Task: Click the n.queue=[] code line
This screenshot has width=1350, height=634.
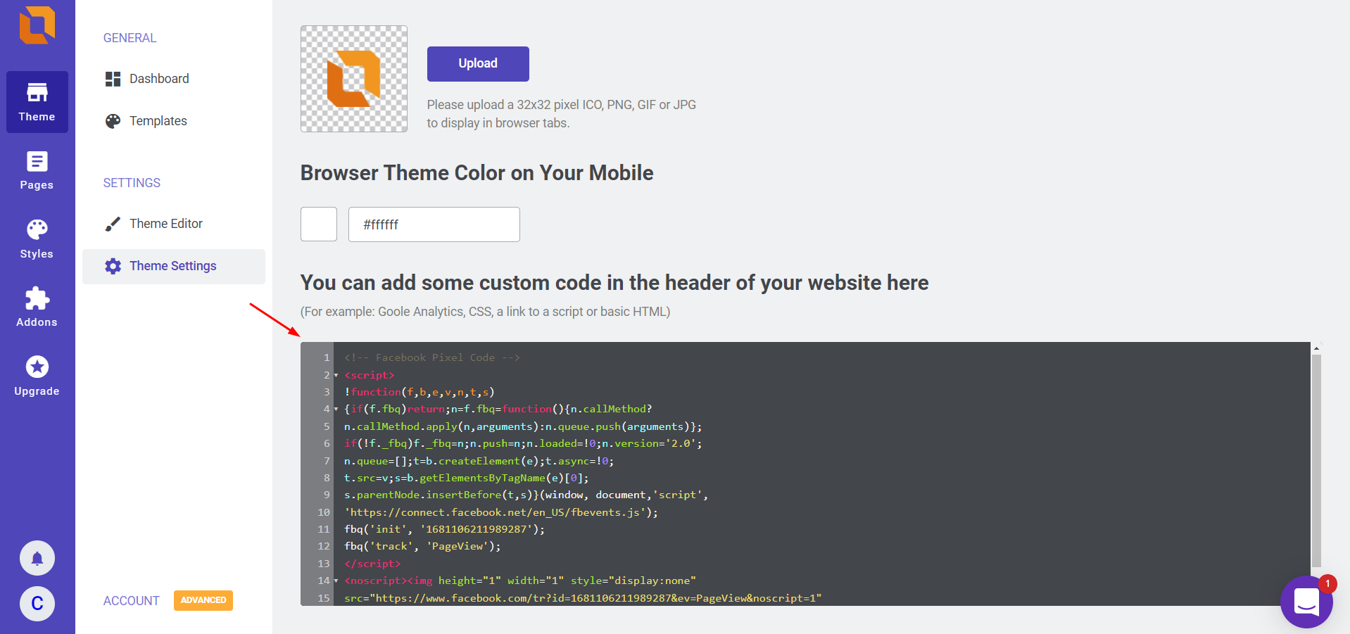Action: point(479,461)
